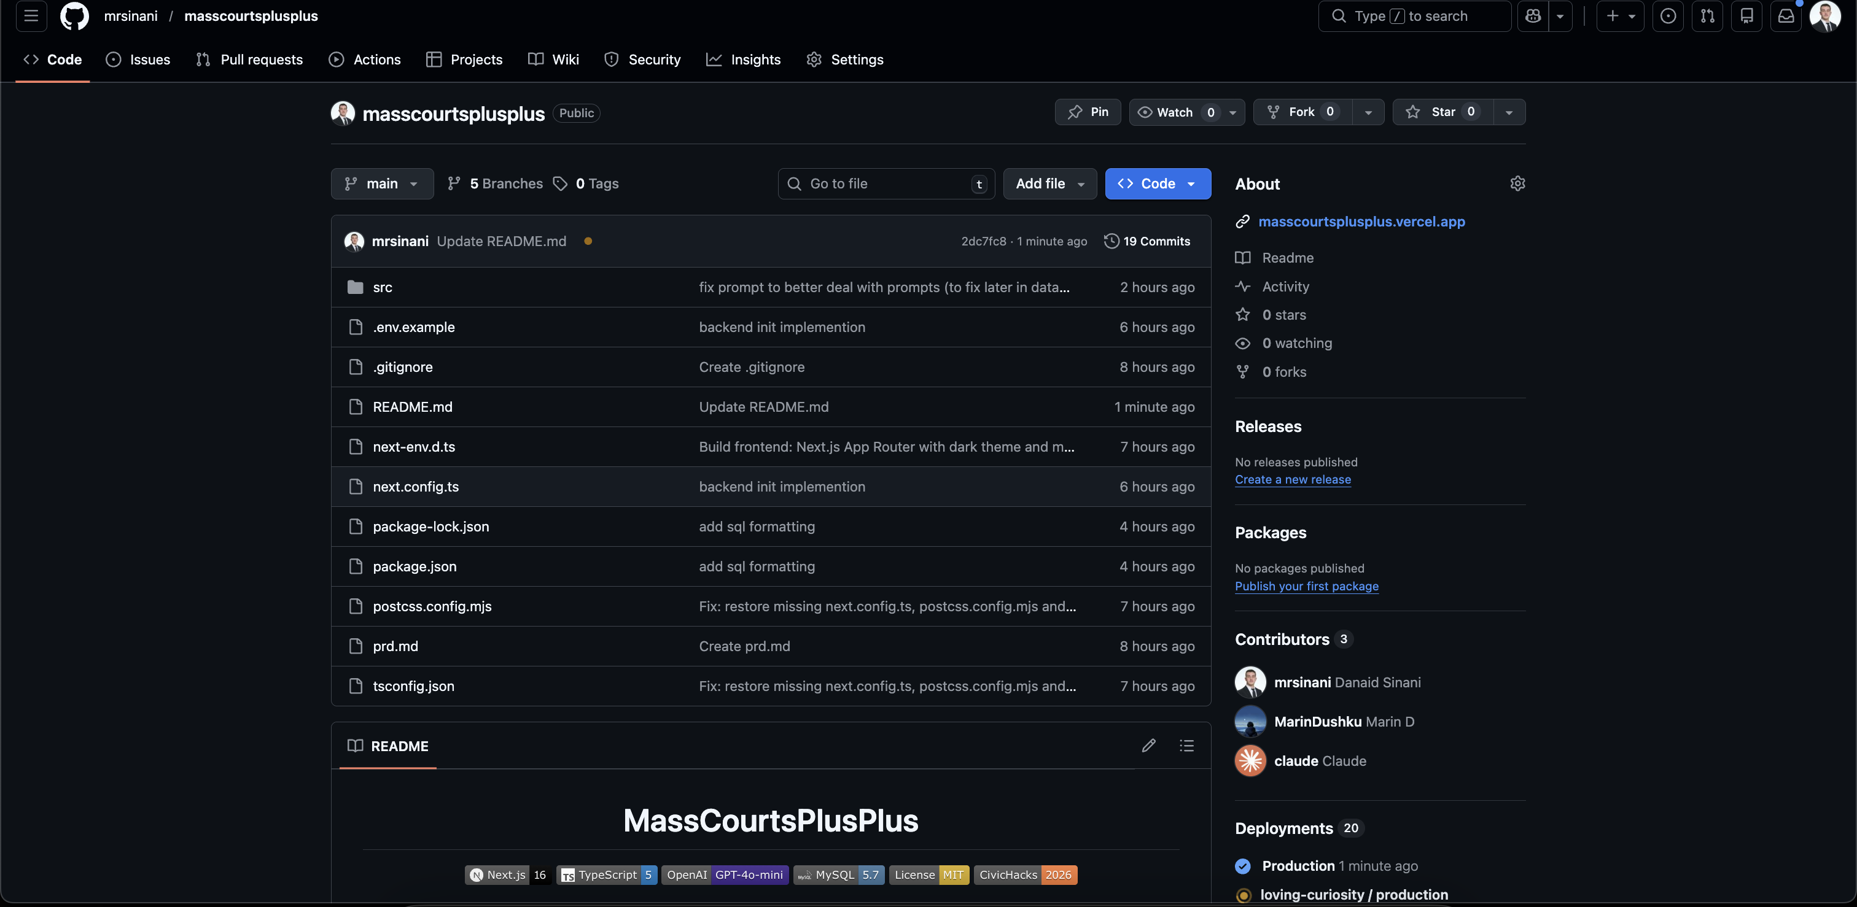Open the Copilot icon in header
This screenshot has height=907, width=1857.
coord(1533,16)
